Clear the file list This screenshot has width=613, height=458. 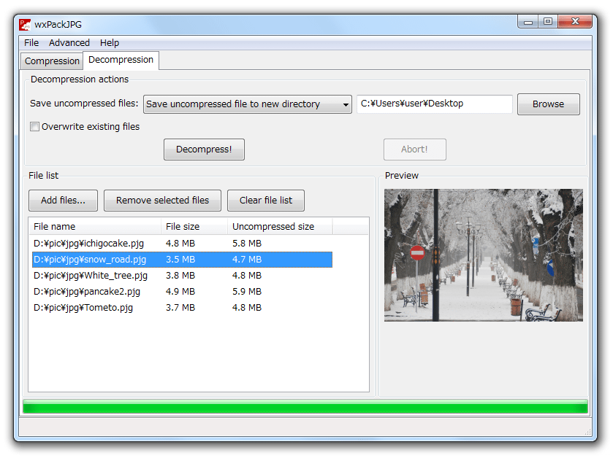tap(265, 201)
